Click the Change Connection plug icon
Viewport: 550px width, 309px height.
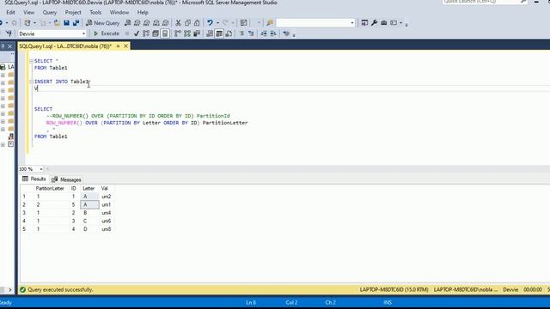point(9,33)
